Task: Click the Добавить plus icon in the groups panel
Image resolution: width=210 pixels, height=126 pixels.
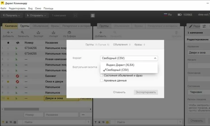Action: pos(101,33)
